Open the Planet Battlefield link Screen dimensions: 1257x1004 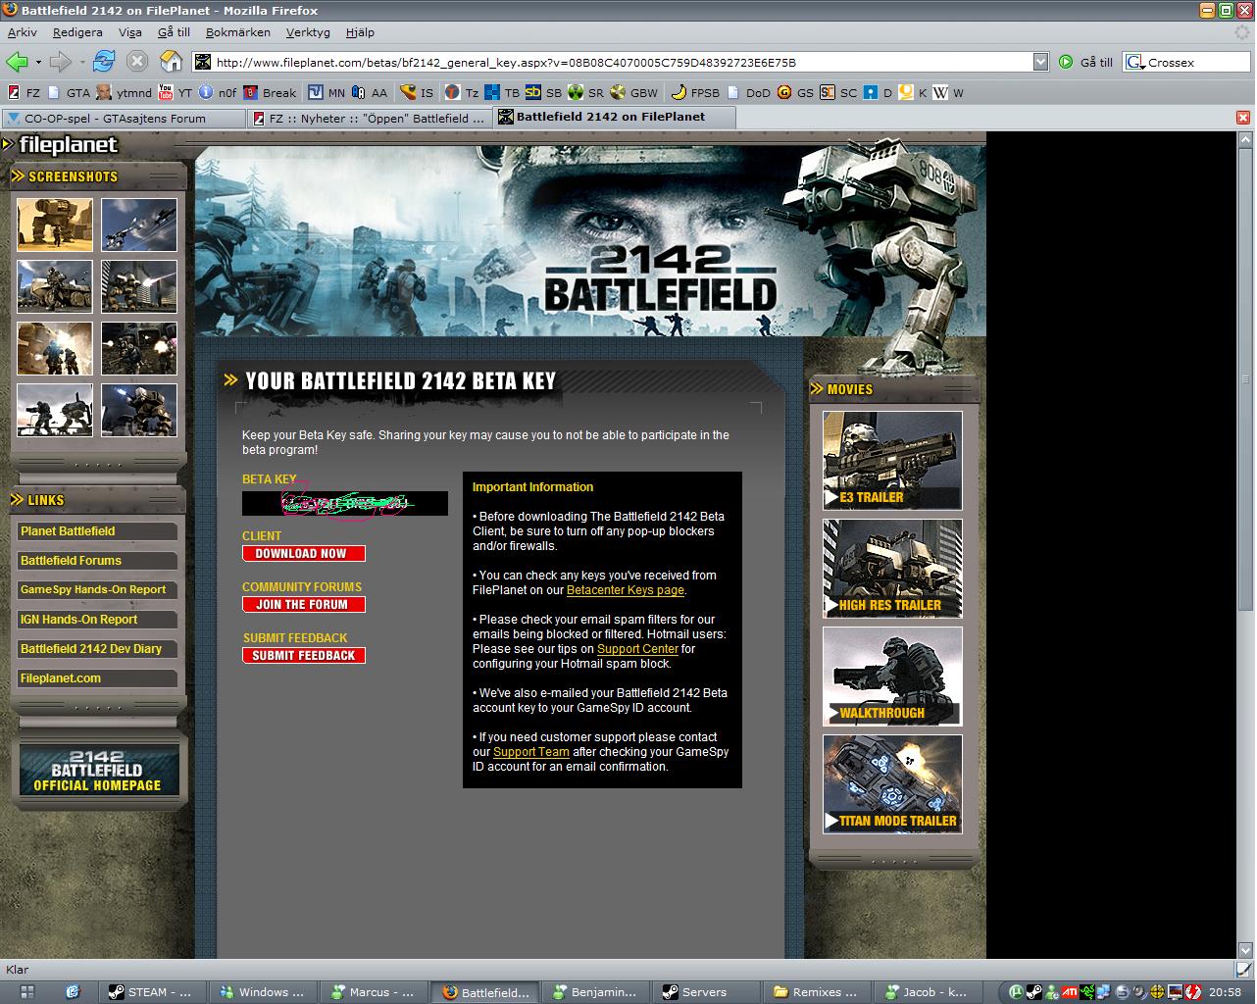click(97, 531)
